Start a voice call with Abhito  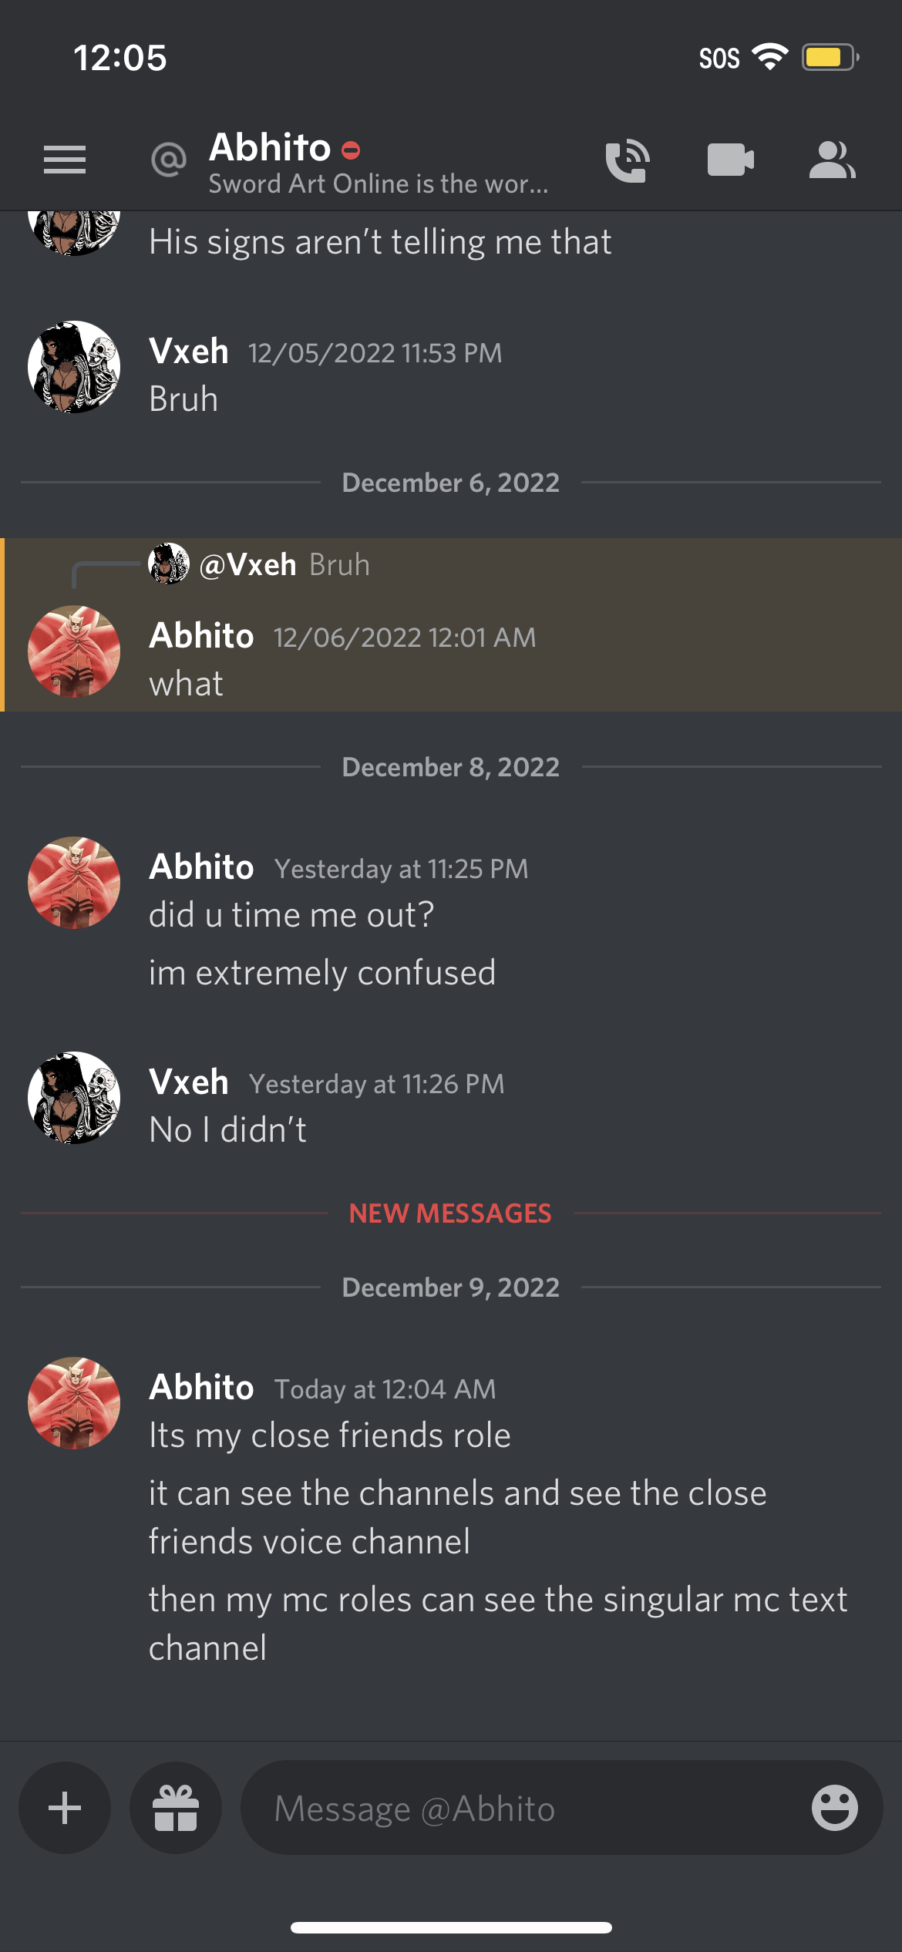click(x=628, y=160)
